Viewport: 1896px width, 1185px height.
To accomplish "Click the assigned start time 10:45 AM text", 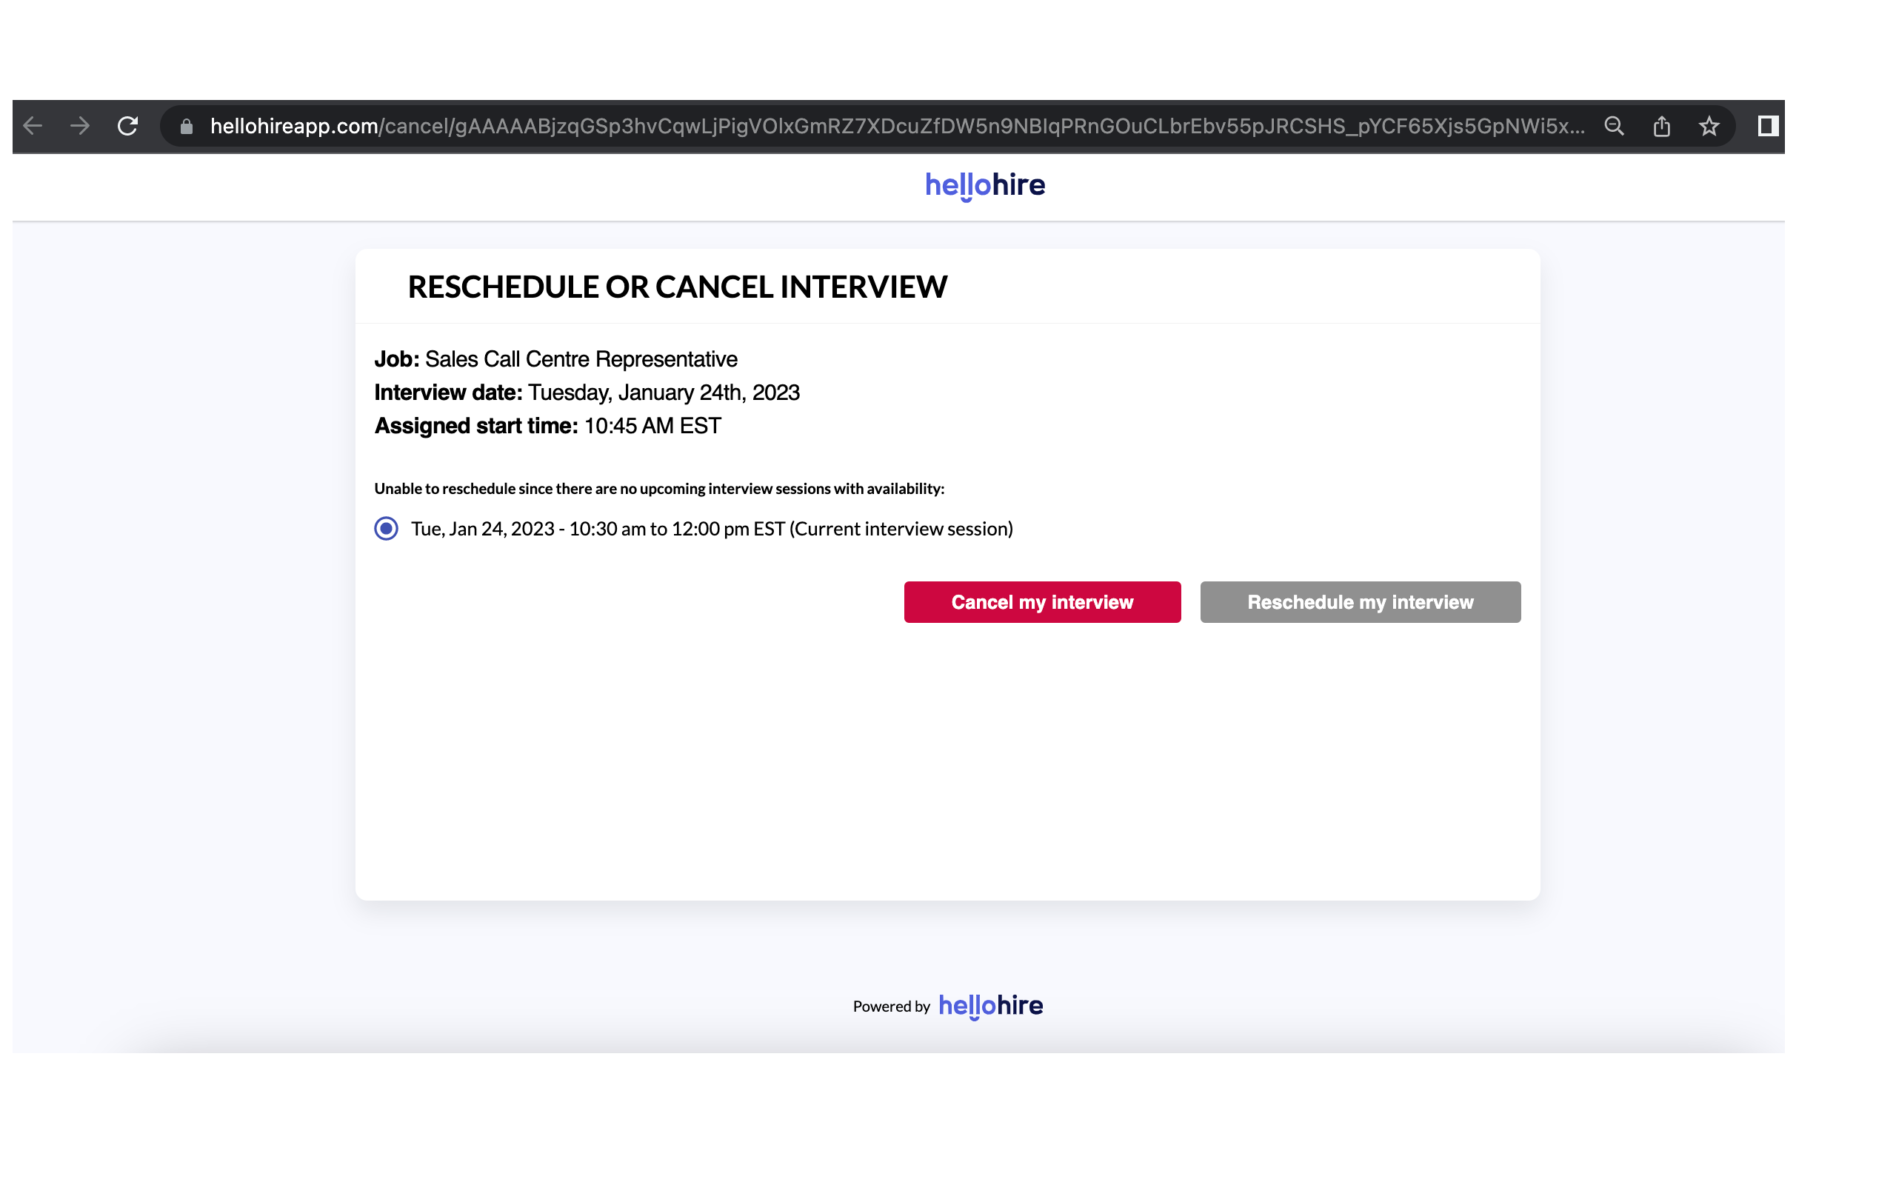I will pos(652,426).
